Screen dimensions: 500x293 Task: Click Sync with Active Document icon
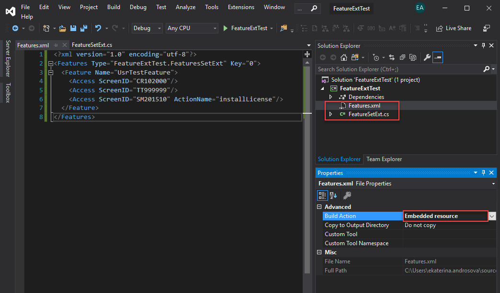391,57
